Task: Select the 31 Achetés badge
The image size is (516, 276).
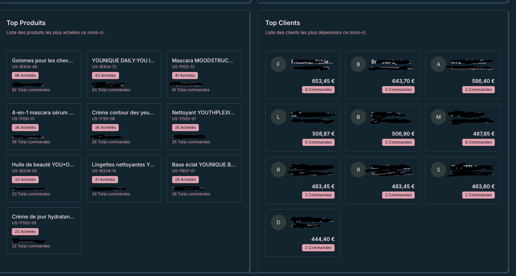Action: tap(105, 180)
